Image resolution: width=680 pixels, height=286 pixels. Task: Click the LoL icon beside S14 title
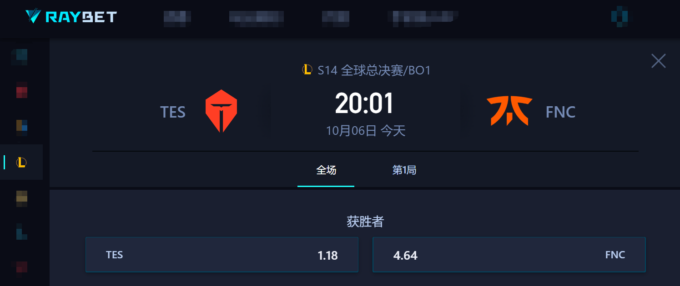click(307, 70)
